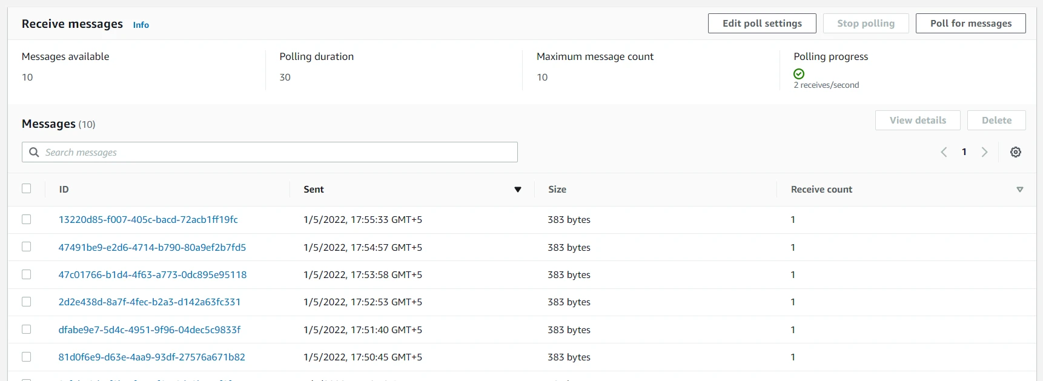Tick checkbox beside message dfabe9e7
This screenshot has height=381, width=1043.
click(x=27, y=330)
